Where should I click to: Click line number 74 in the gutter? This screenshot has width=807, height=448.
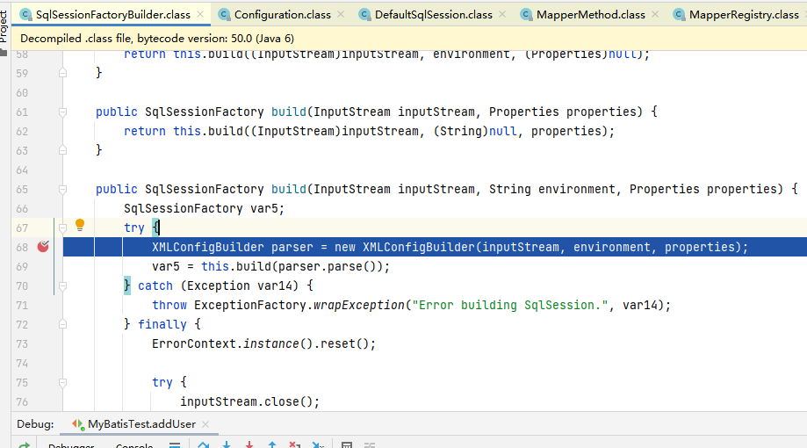[22, 363]
